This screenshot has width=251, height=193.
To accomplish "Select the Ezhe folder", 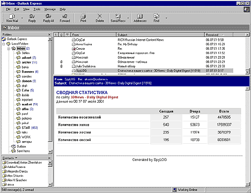I will [x=25, y=90].
